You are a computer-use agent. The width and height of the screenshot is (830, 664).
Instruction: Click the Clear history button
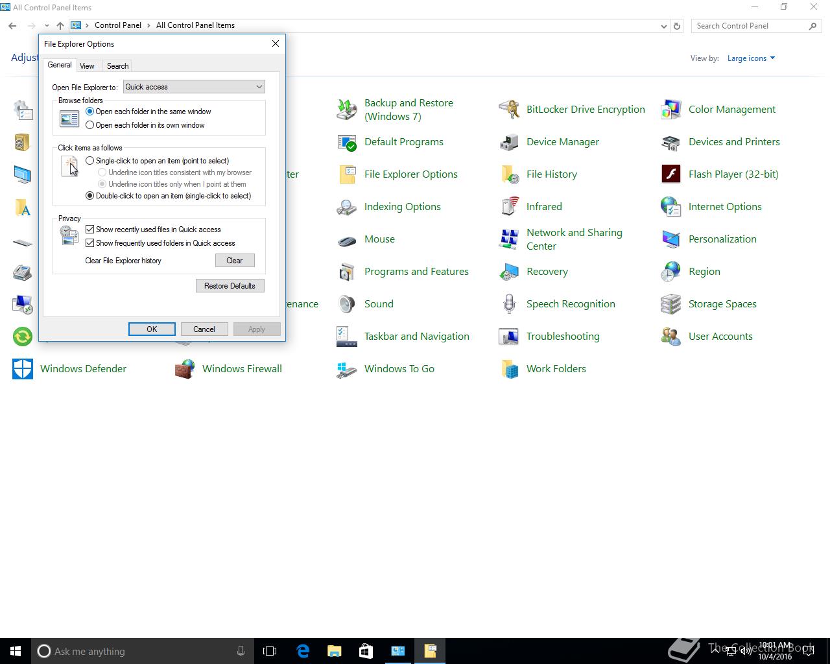[235, 261]
